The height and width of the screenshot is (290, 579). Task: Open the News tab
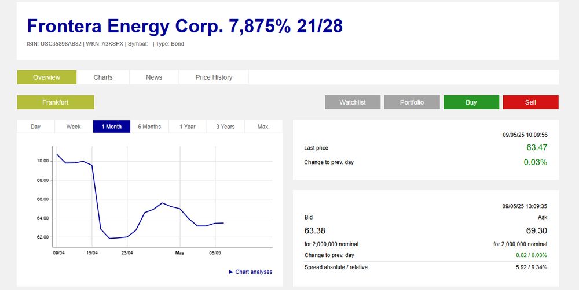(x=154, y=77)
